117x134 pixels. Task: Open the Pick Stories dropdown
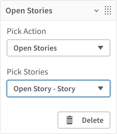coord(58,89)
